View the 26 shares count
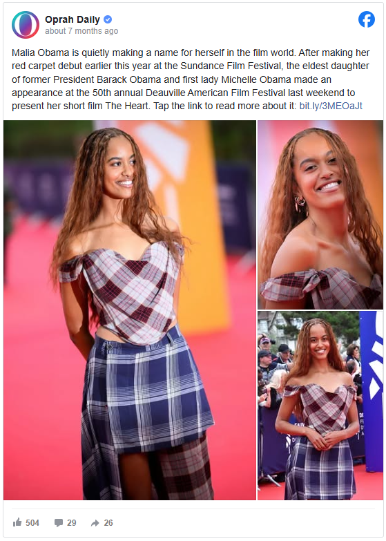The height and width of the screenshot is (541, 386). (108, 523)
